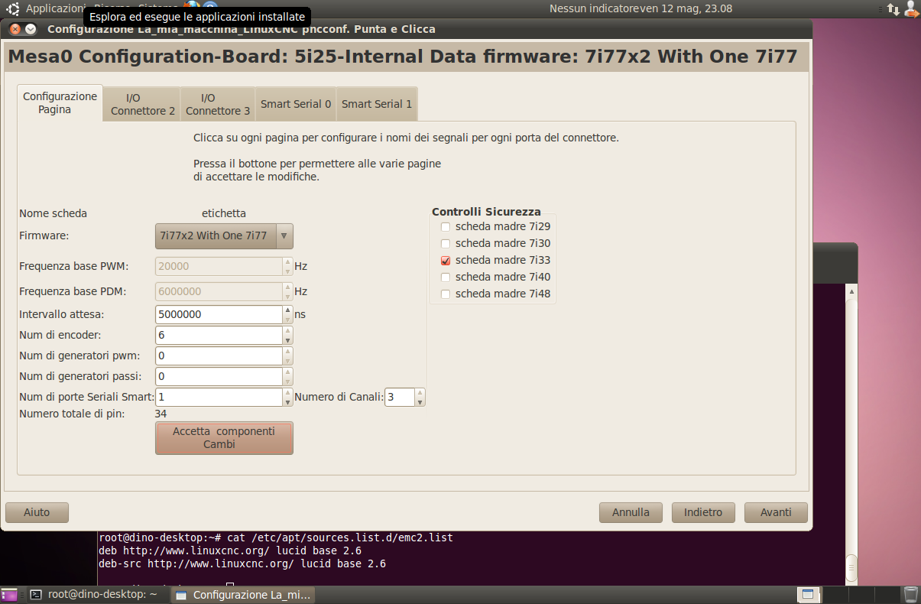Click the Num di encoder input field
The image size is (921, 604).
click(x=219, y=335)
